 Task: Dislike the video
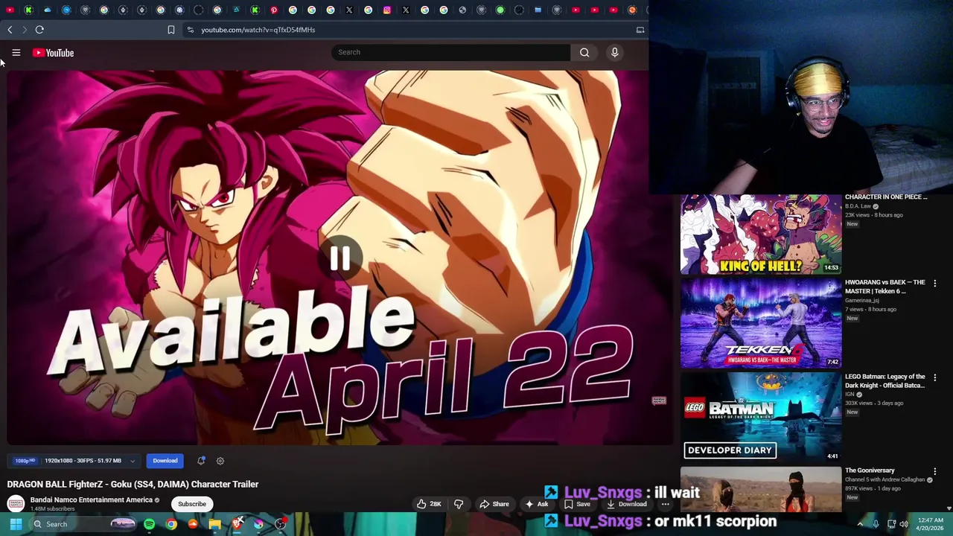459,504
